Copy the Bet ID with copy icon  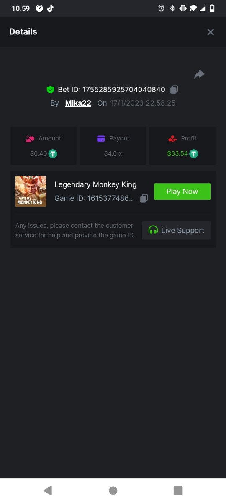[x=175, y=89]
